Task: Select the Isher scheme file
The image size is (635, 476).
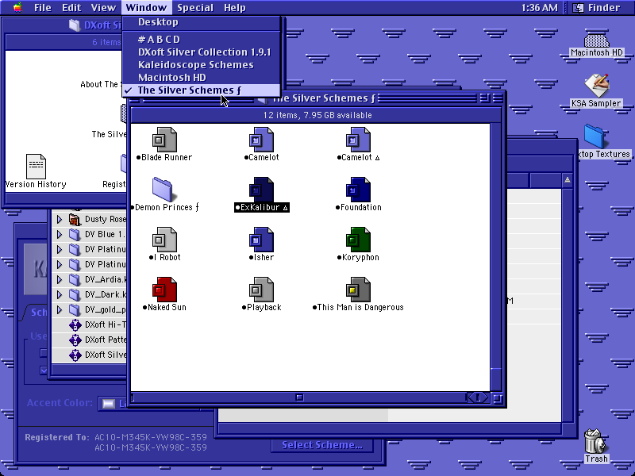Action: [261, 240]
